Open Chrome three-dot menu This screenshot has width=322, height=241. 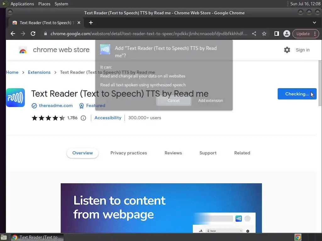pyautogui.click(x=315, y=34)
